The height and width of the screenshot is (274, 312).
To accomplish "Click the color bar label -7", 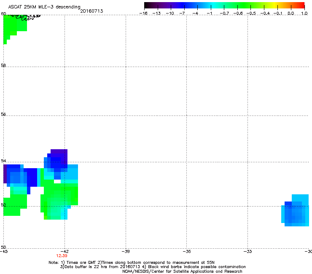I will pyautogui.click(x=182, y=13).
